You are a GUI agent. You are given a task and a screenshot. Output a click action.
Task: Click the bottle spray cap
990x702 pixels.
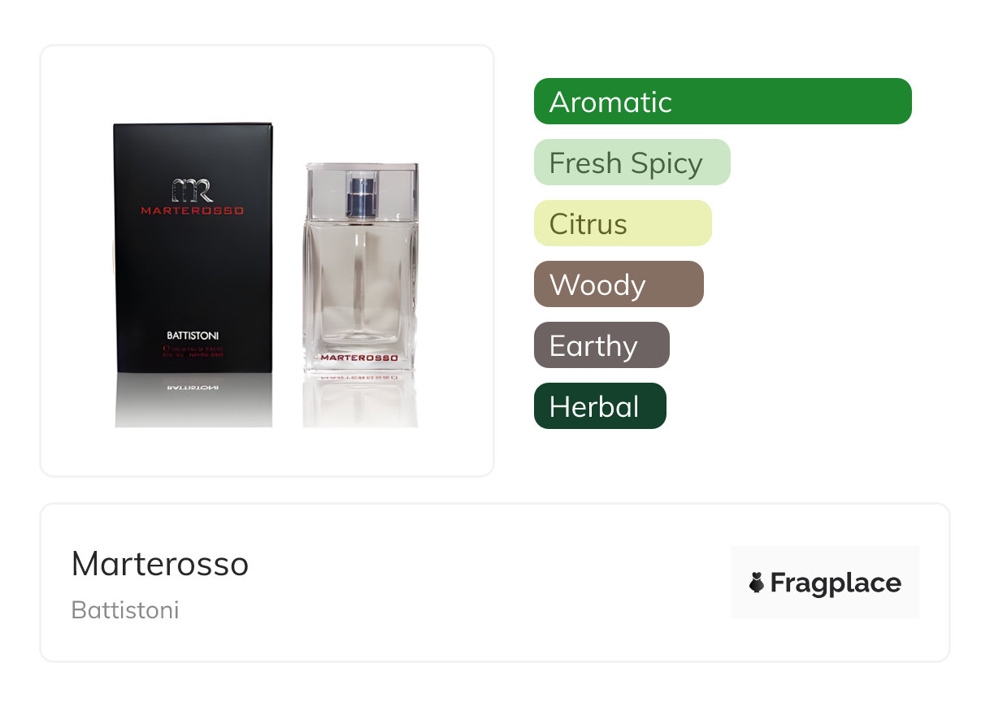361,195
